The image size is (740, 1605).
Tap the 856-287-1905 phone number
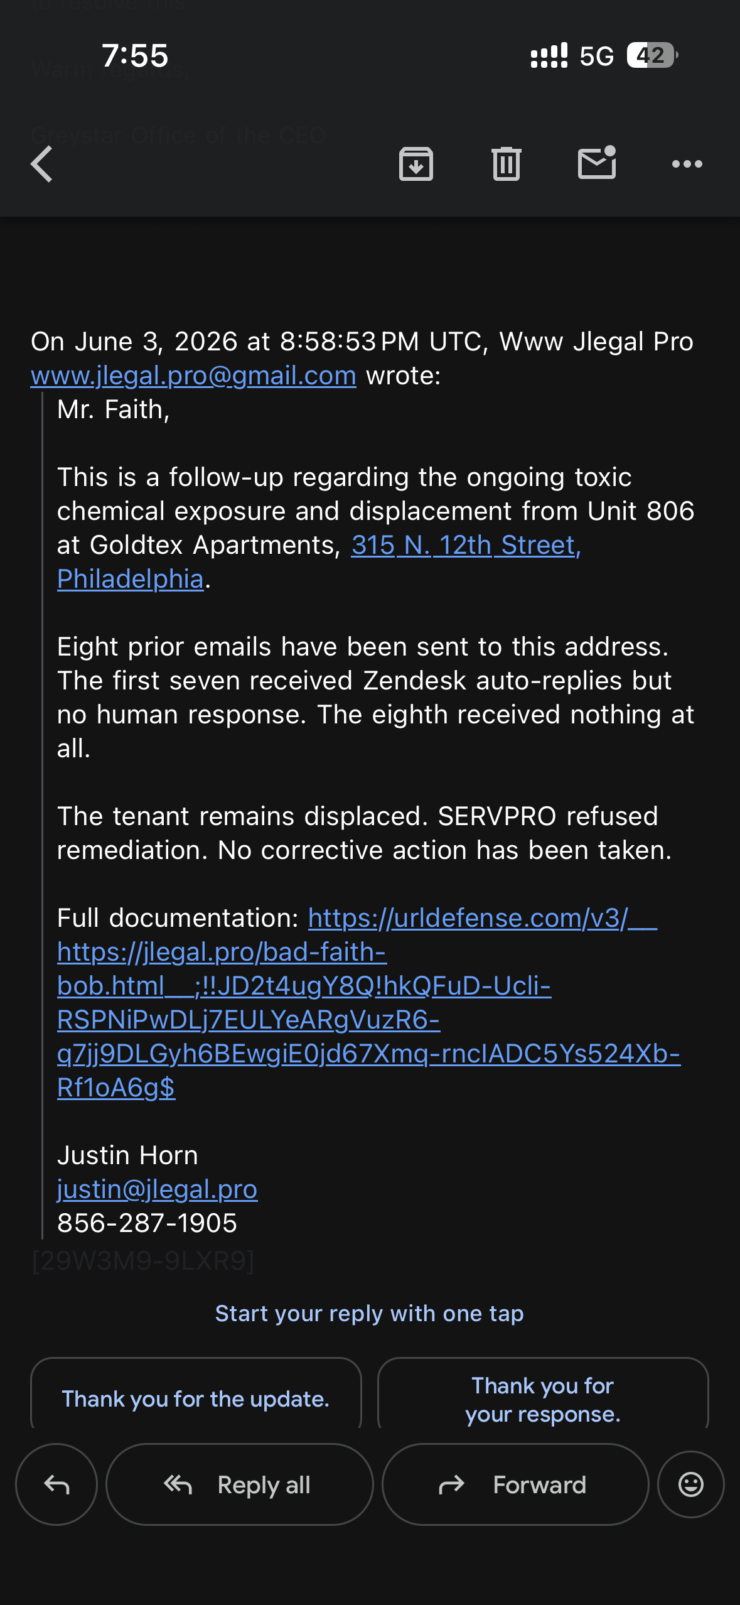tap(147, 1223)
